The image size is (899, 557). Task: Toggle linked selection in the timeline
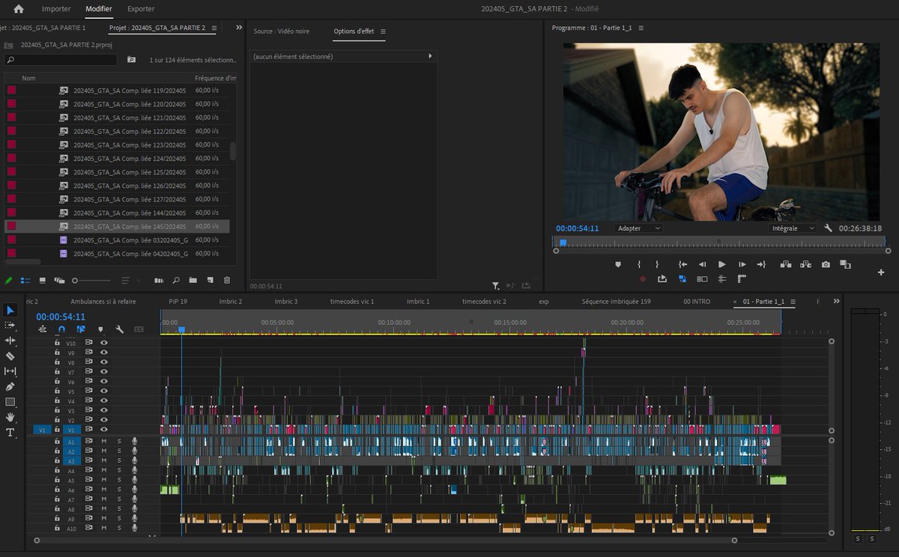[x=81, y=329]
